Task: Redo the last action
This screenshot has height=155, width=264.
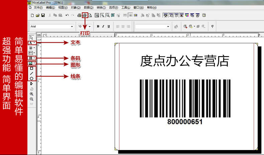Action: 73,15
